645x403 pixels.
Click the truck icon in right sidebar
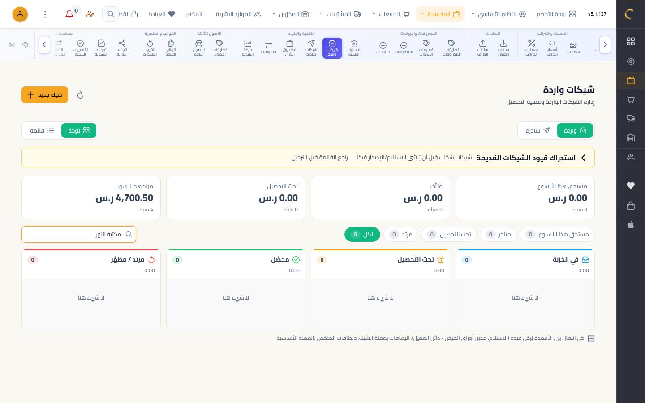click(x=631, y=119)
